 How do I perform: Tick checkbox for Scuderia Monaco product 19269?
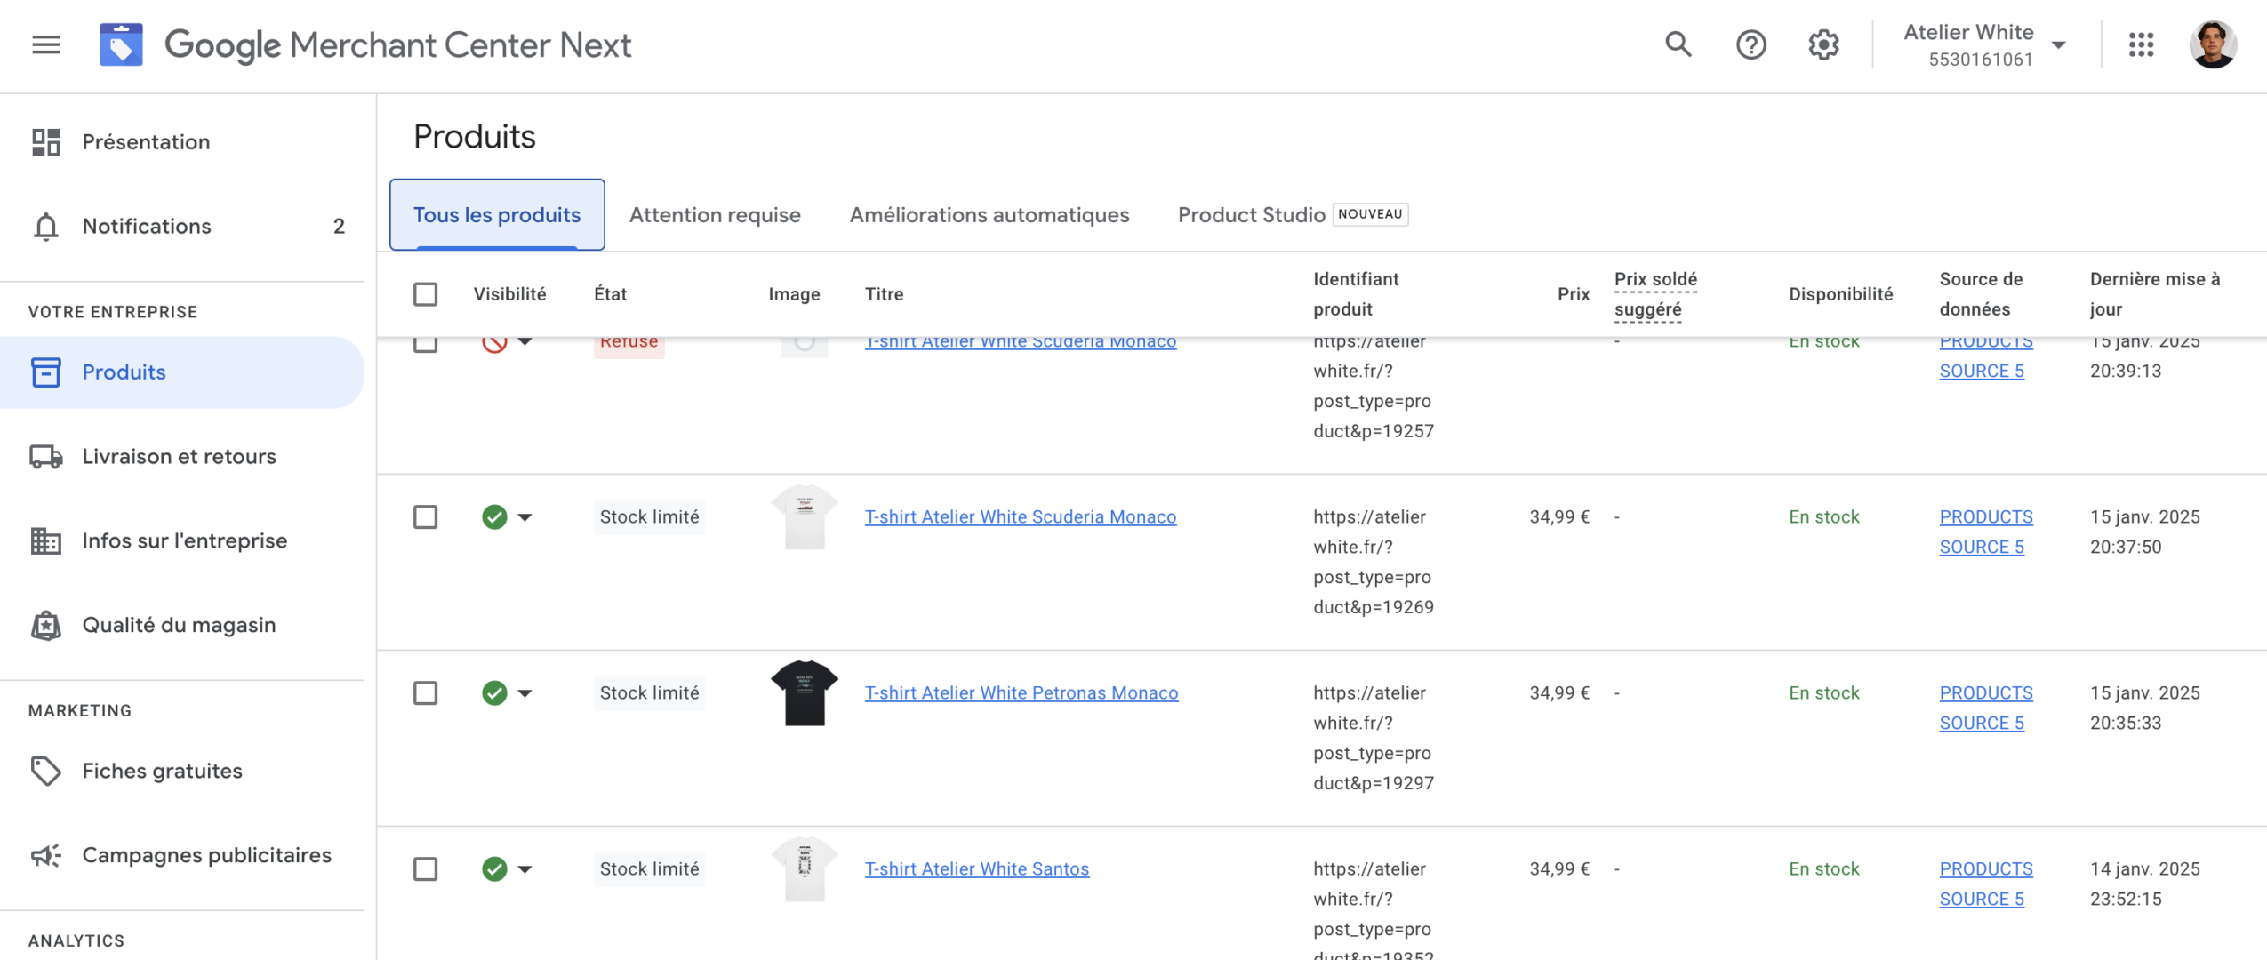(x=425, y=517)
